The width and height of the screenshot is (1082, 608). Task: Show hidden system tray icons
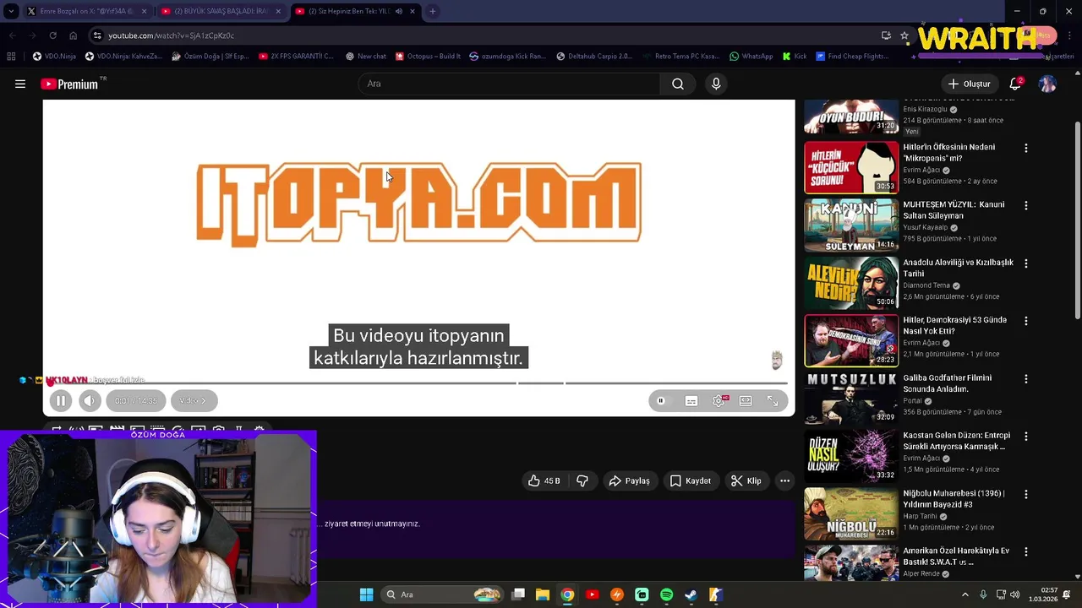[965, 594]
